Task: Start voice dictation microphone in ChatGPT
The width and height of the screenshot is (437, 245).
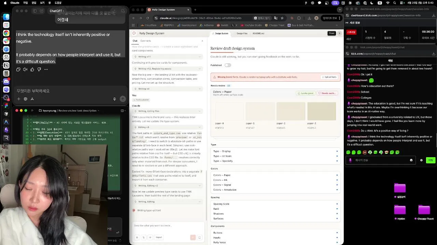Action: [x=114, y=99]
